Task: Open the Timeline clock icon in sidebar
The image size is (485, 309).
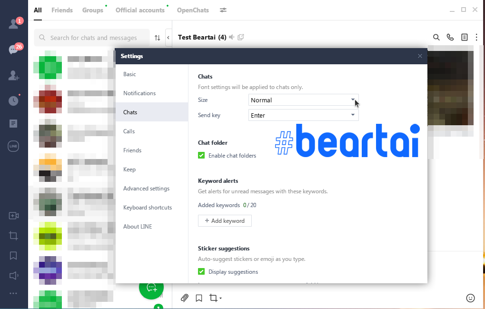Action: click(x=13, y=100)
